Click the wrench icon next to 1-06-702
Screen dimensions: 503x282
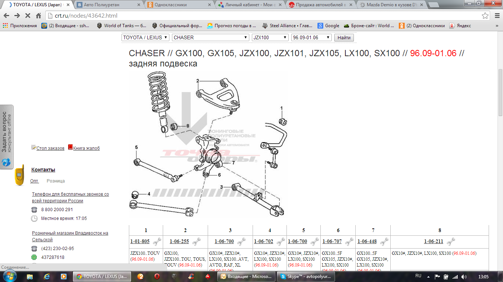click(281, 241)
